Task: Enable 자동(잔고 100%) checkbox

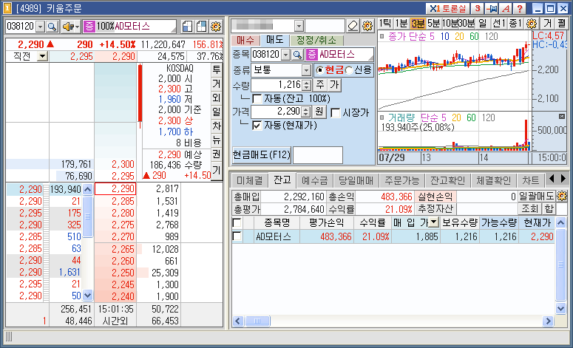Action: click(257, 98)
